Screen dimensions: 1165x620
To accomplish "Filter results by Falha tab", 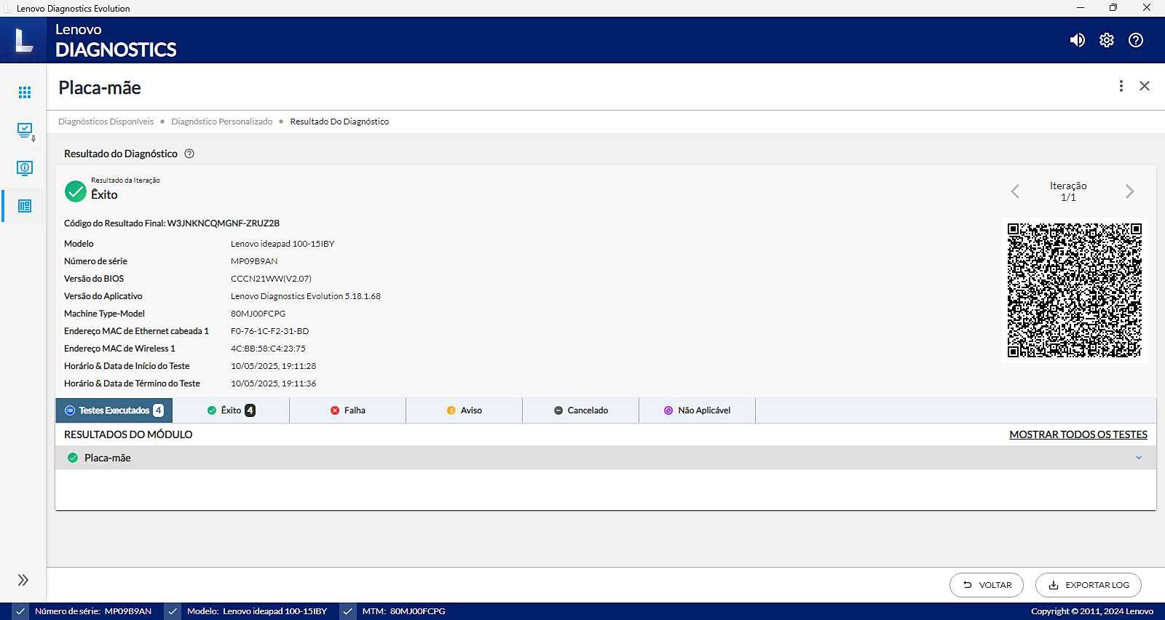I will coord(347,410).
